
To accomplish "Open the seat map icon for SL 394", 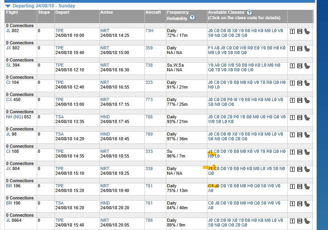I will [307, 66].
